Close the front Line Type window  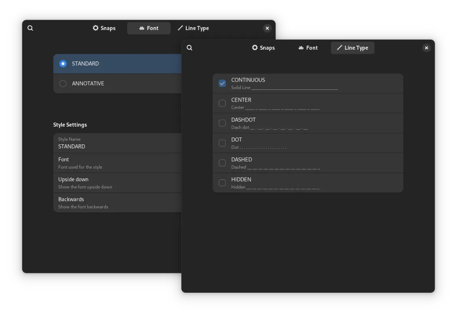(x=426, y=48)
